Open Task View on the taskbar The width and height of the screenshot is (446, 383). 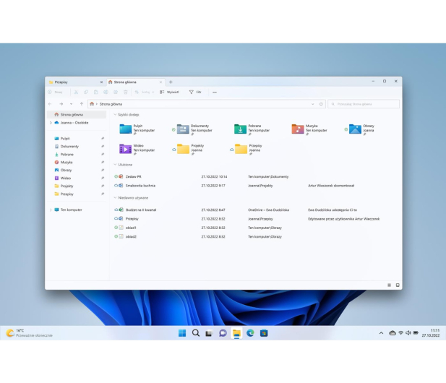(x=209, y=333)
